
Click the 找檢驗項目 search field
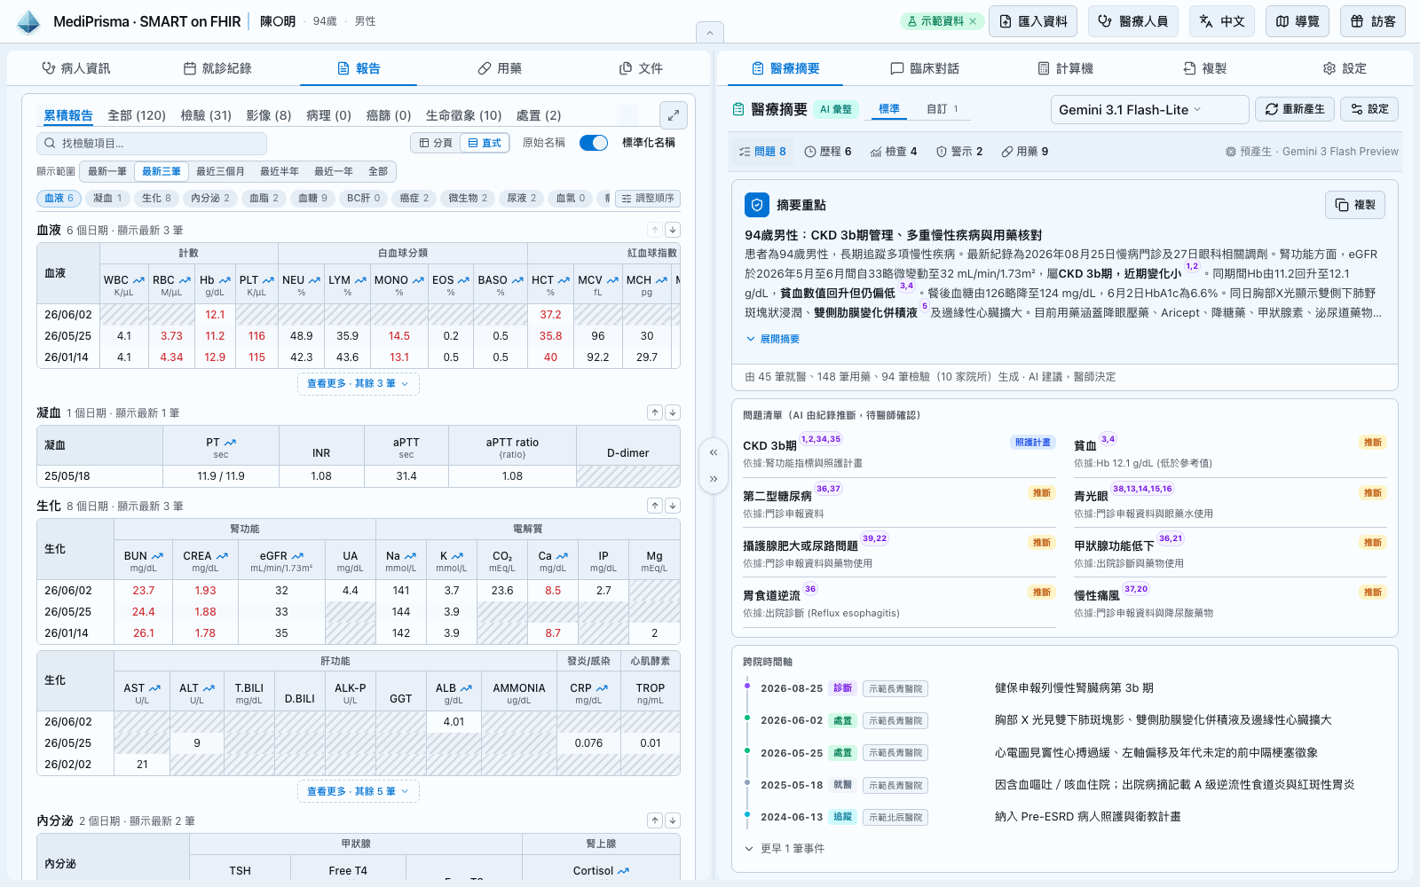(152, 143)
